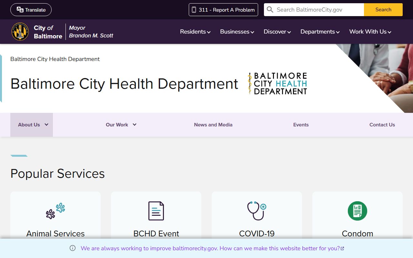Open the Translate language button
This screenshot has height=258, width=413.
pyautogui.click(x=31, y=10)
